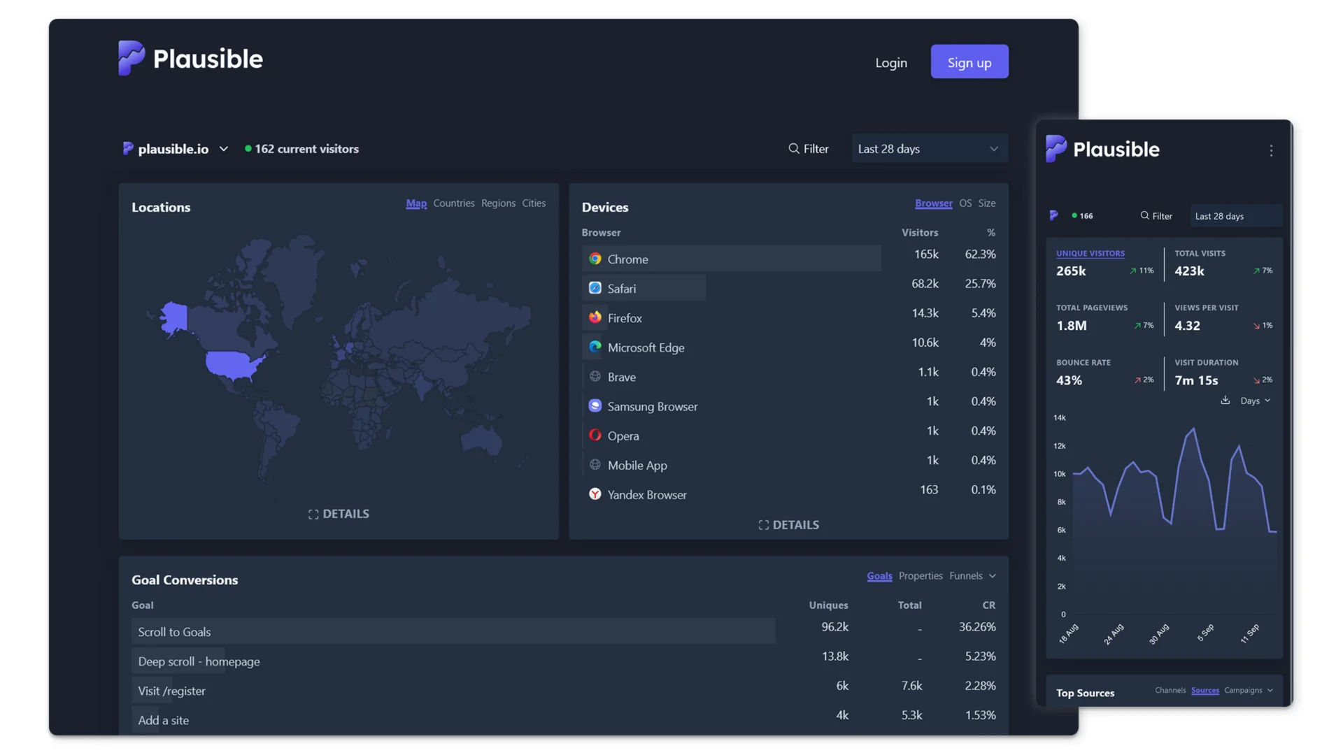Image resolution: width=1343 pixels, height=755 pixels.
Task: Select the Goals tab in Goal Conversions
Action: [x=879, y=576]
